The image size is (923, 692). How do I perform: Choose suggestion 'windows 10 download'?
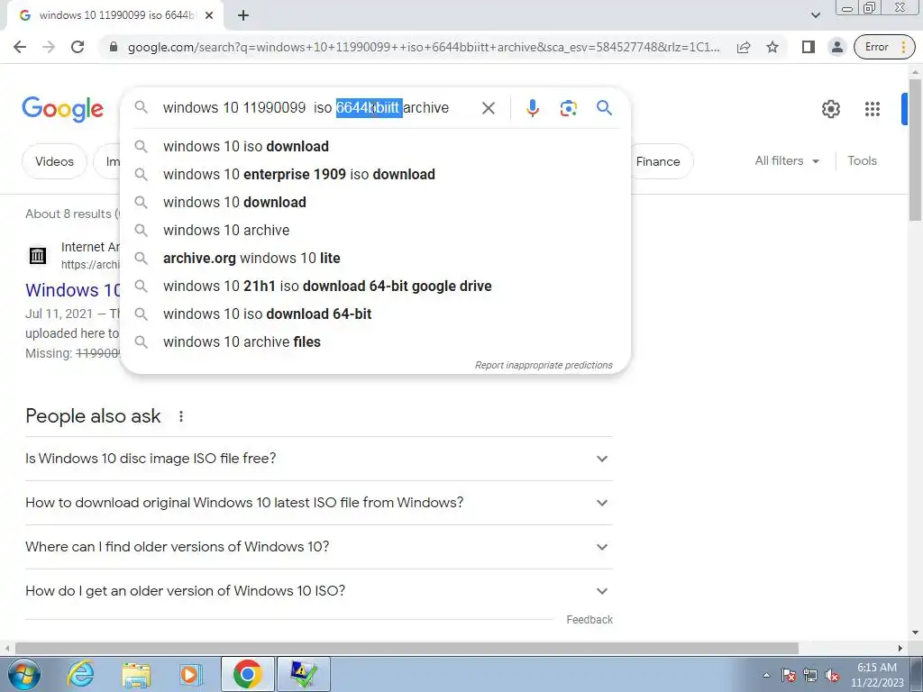(x=375, y=203)
